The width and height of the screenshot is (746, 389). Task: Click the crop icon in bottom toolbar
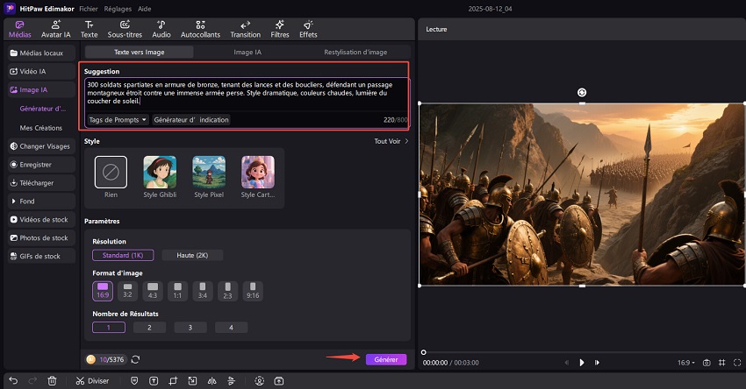pos(173,380)
